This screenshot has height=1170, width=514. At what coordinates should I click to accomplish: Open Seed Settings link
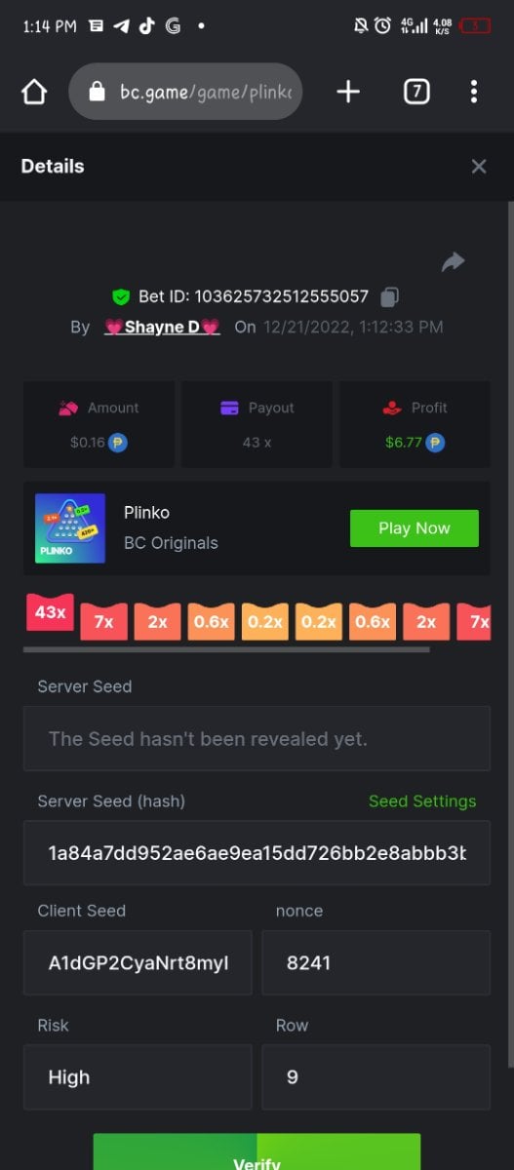coord(422,801)
